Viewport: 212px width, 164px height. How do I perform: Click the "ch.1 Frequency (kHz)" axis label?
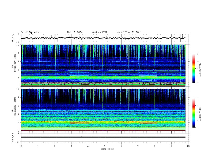[x=14, y=62]
